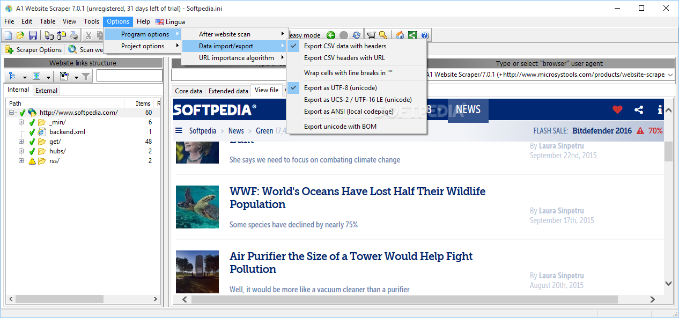Select Export as UCS-2 / UTF-16 LE

357,100
